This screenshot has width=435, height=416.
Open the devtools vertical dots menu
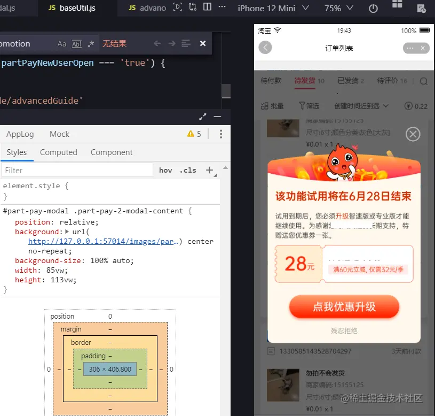[x=221, y=134]
